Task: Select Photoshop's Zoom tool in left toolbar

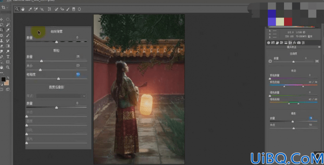Action: 8,67
